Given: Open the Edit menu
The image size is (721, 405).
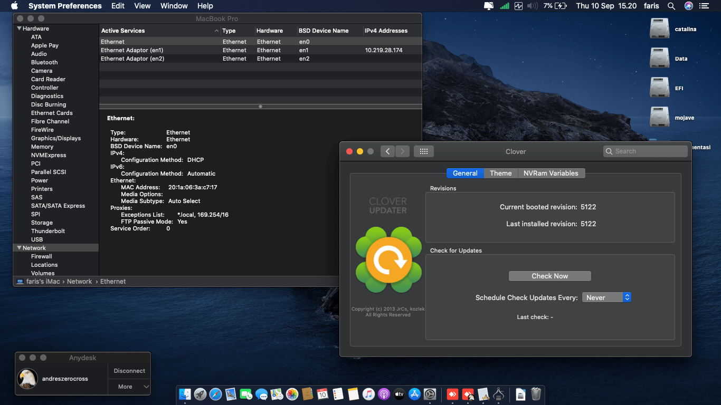Looking at the screenshot, I should pyautogui.click(x=118, y=6).
